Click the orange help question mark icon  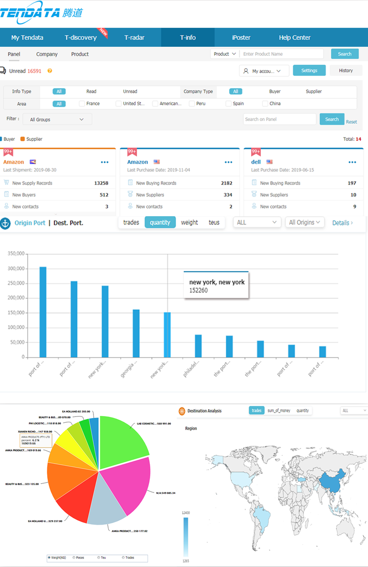50,71
